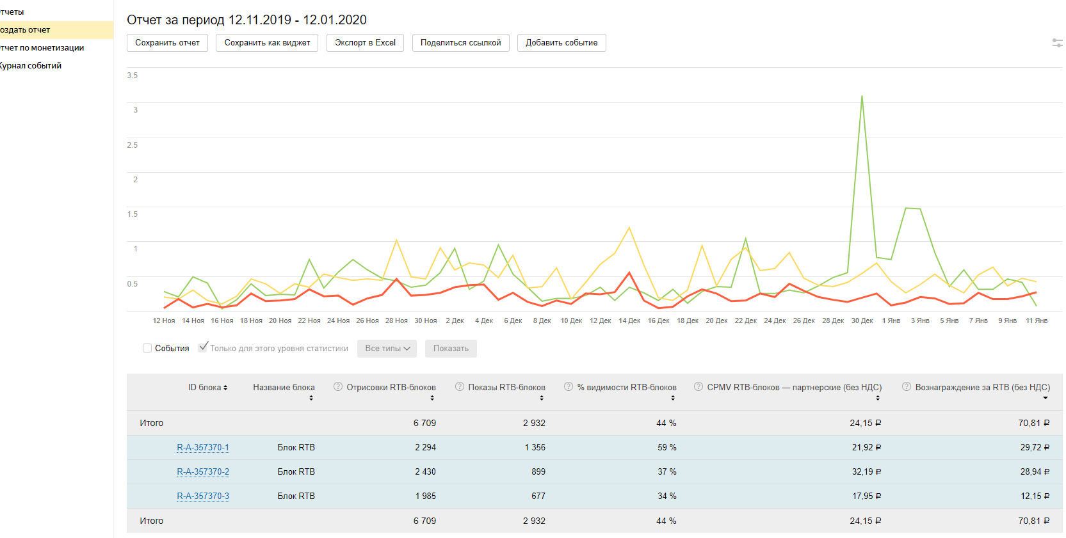The width and height of the screenshot is (1066, 538).
Task: Click help icon beside CPMV RTB-блоков
Action: (699, 386)
